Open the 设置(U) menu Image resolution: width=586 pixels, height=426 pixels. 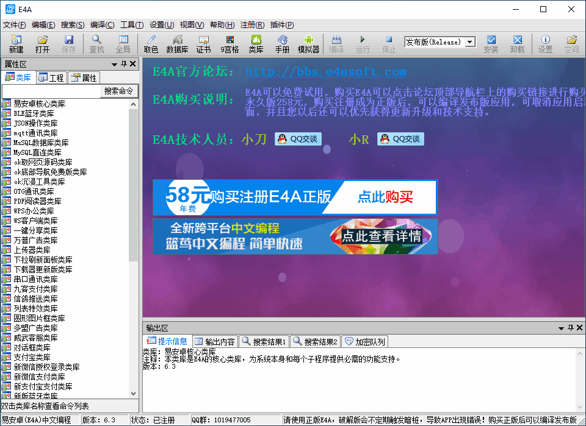point(162,25)
